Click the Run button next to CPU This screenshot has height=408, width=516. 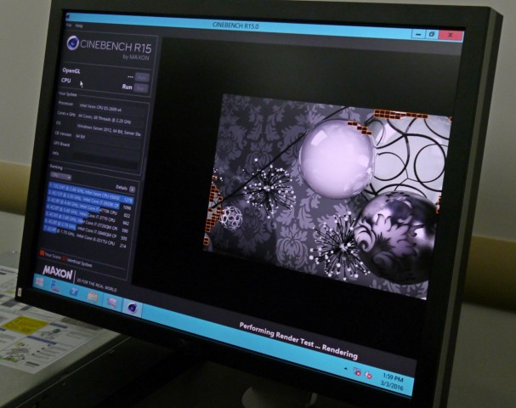coord(141,88)
